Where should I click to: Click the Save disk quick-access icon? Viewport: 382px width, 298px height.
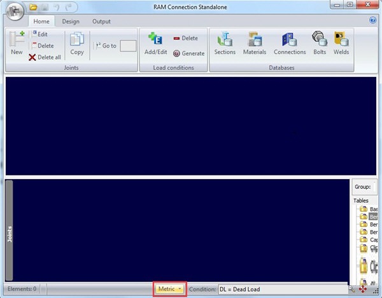coord(45,8)
